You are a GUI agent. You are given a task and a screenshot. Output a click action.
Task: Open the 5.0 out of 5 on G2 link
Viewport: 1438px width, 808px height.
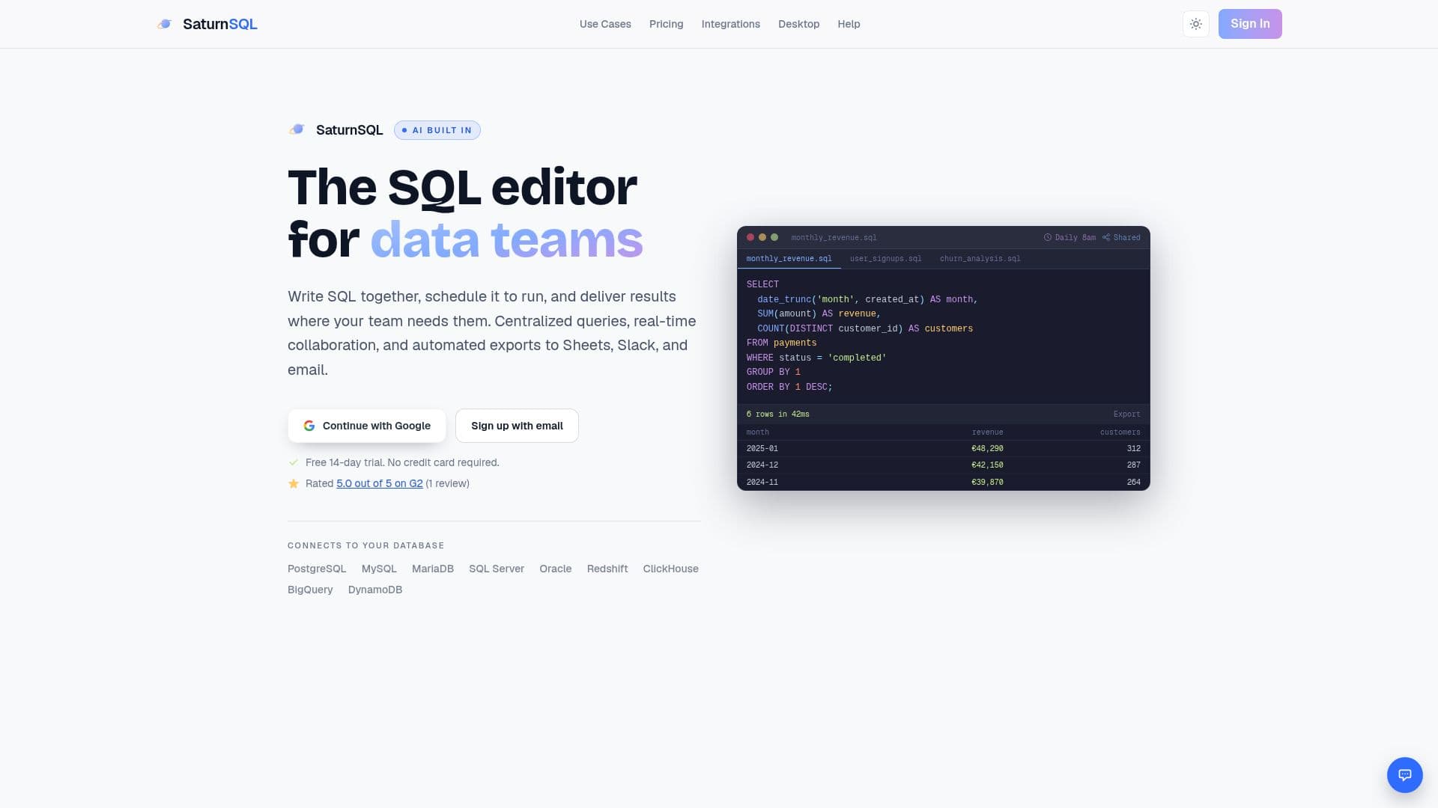click(x=379, y=483)
